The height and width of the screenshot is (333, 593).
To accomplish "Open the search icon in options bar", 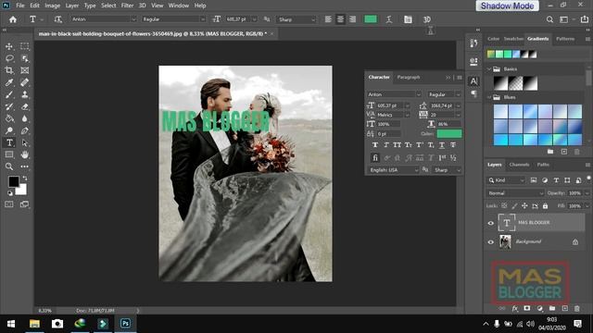I will pyautogui.click(x=549, y=19).
